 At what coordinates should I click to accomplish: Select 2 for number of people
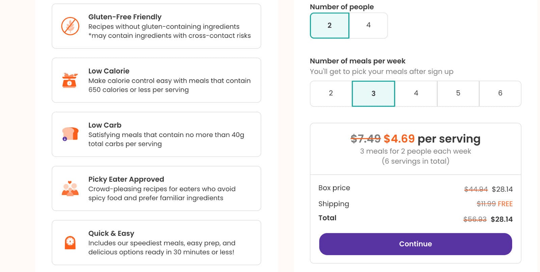point(329,26)
